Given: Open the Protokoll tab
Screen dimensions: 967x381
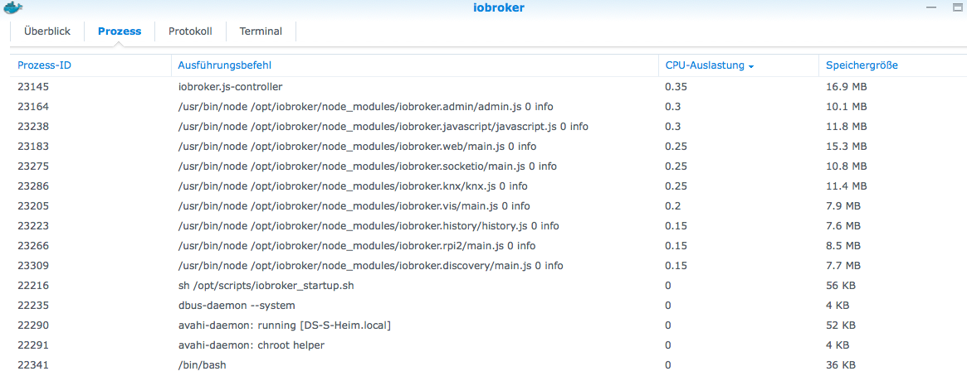Looking at the screenshot, I should click(x=191, y=31).
